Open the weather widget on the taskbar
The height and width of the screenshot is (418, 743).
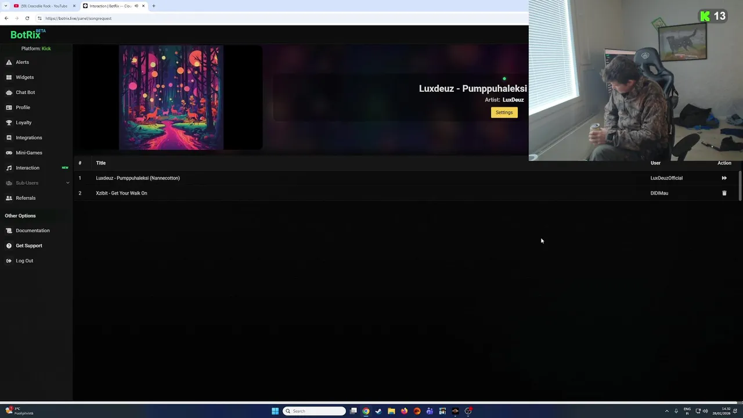point(19,411)
